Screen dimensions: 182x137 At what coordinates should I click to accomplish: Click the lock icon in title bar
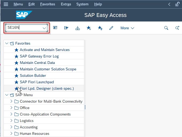pos(177,4)
